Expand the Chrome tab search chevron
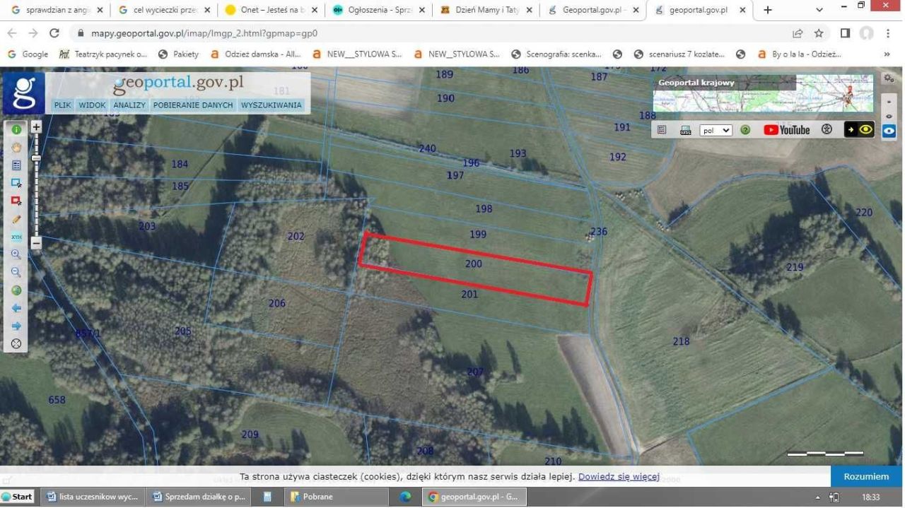The image size is (905, 508). point(819,10)
